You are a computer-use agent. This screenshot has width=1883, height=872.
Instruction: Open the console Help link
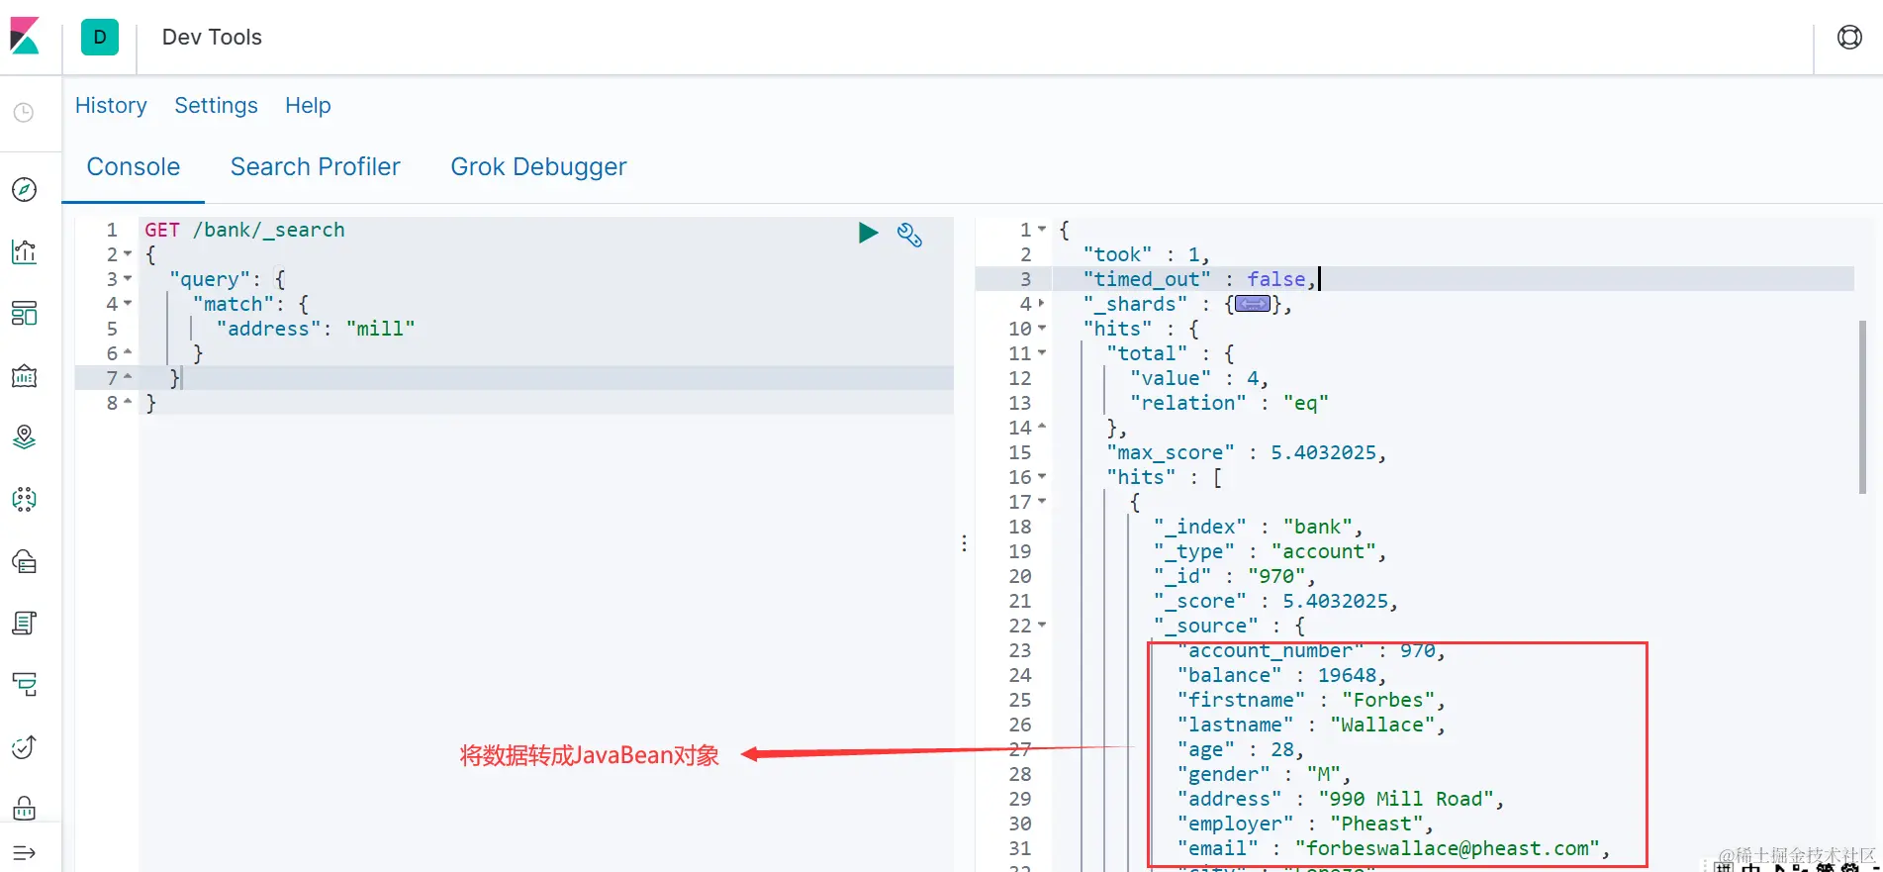click(308, 106)
